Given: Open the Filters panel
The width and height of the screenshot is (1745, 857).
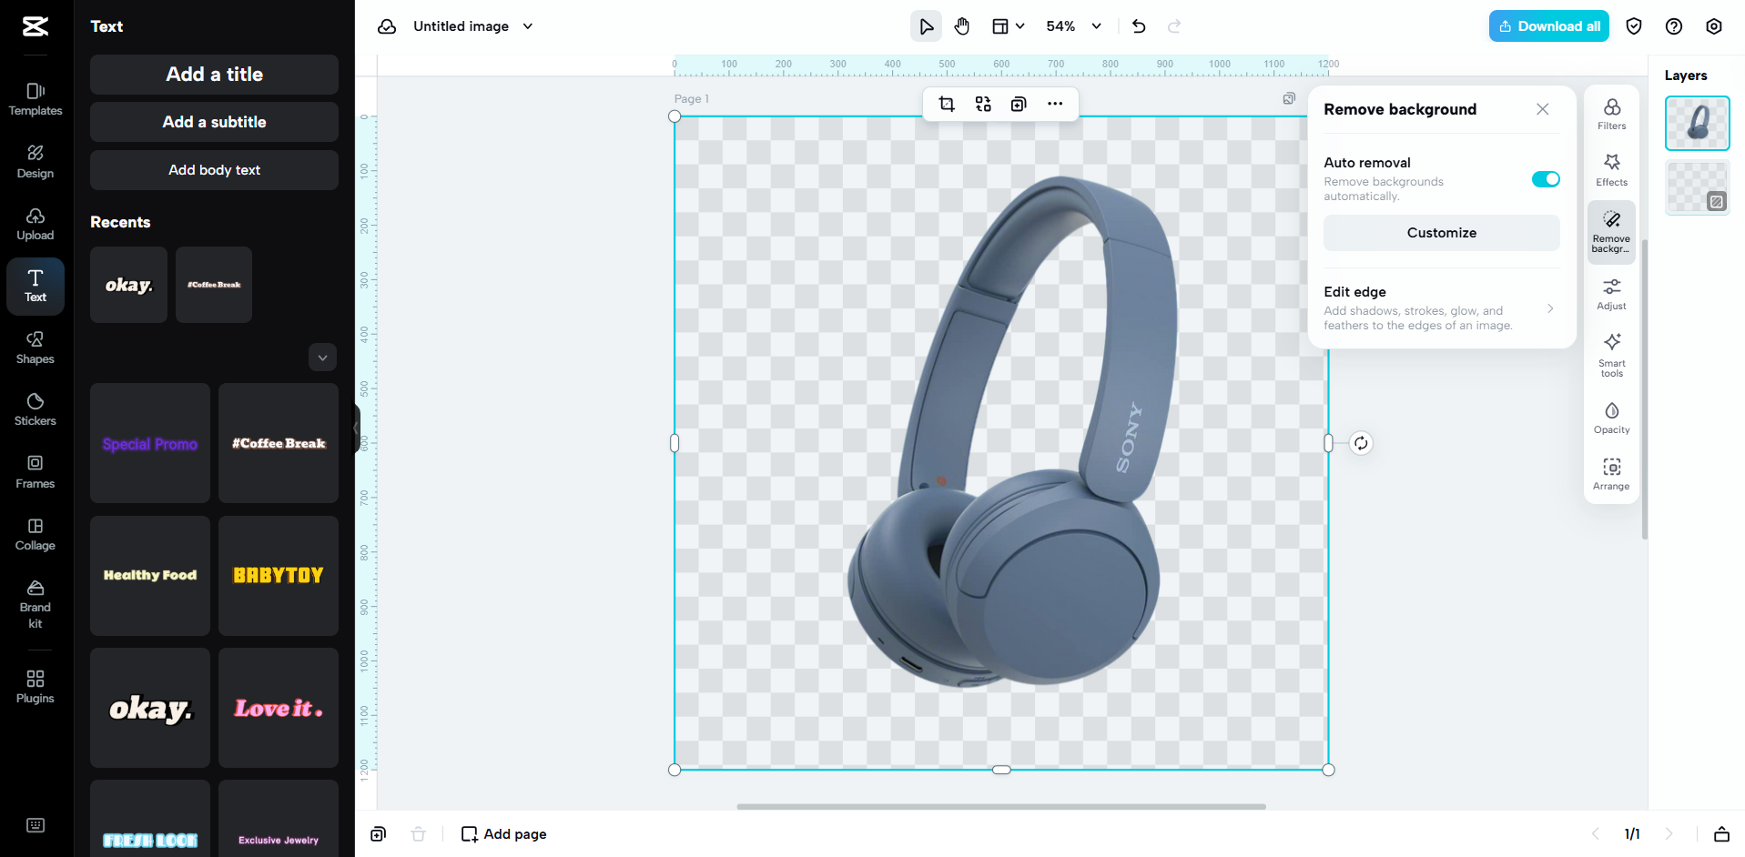Looking at the screenshot, I should coord(1610,113).
